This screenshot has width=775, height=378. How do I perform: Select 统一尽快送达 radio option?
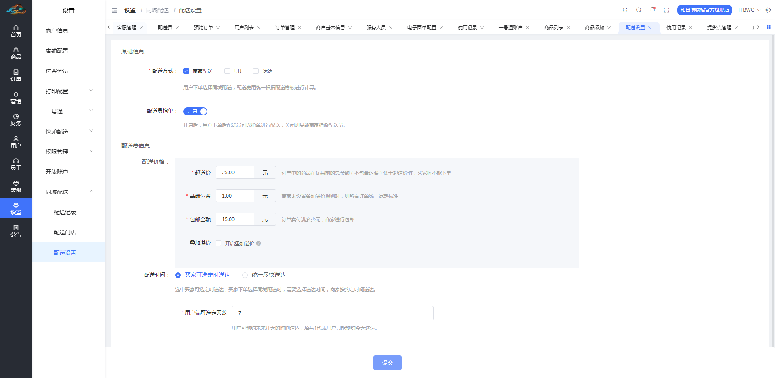point(245,275)
